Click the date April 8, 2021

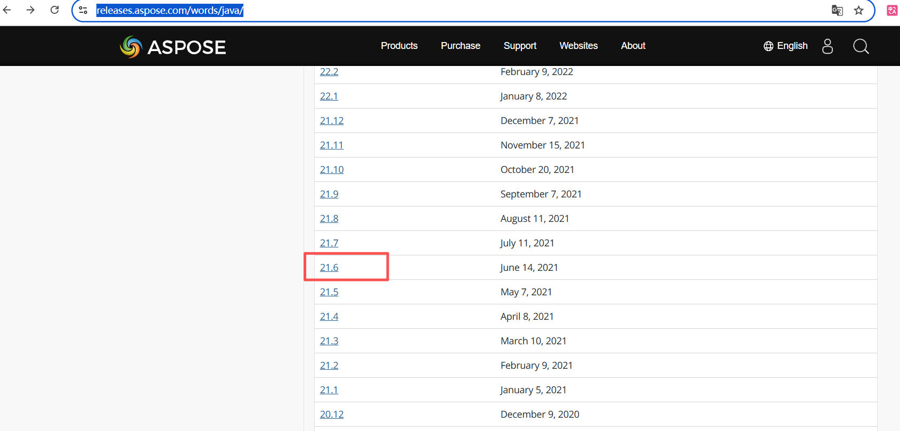527,317
